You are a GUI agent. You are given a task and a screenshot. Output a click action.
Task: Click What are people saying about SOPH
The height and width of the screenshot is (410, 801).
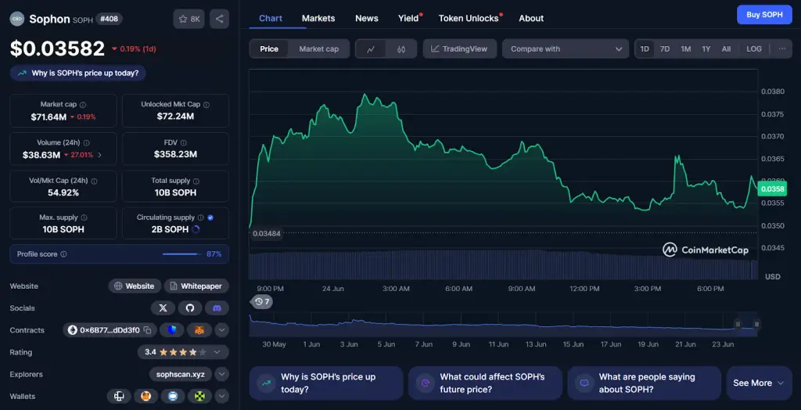coord(645,383)
